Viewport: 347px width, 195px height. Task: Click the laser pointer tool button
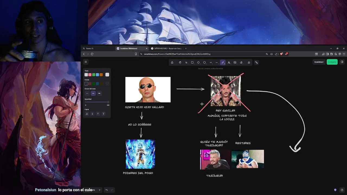(x=256, y=63)
